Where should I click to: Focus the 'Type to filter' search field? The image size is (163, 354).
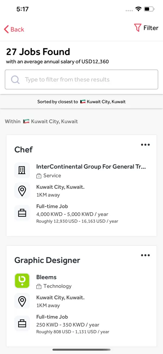click(x=81, y=80)
